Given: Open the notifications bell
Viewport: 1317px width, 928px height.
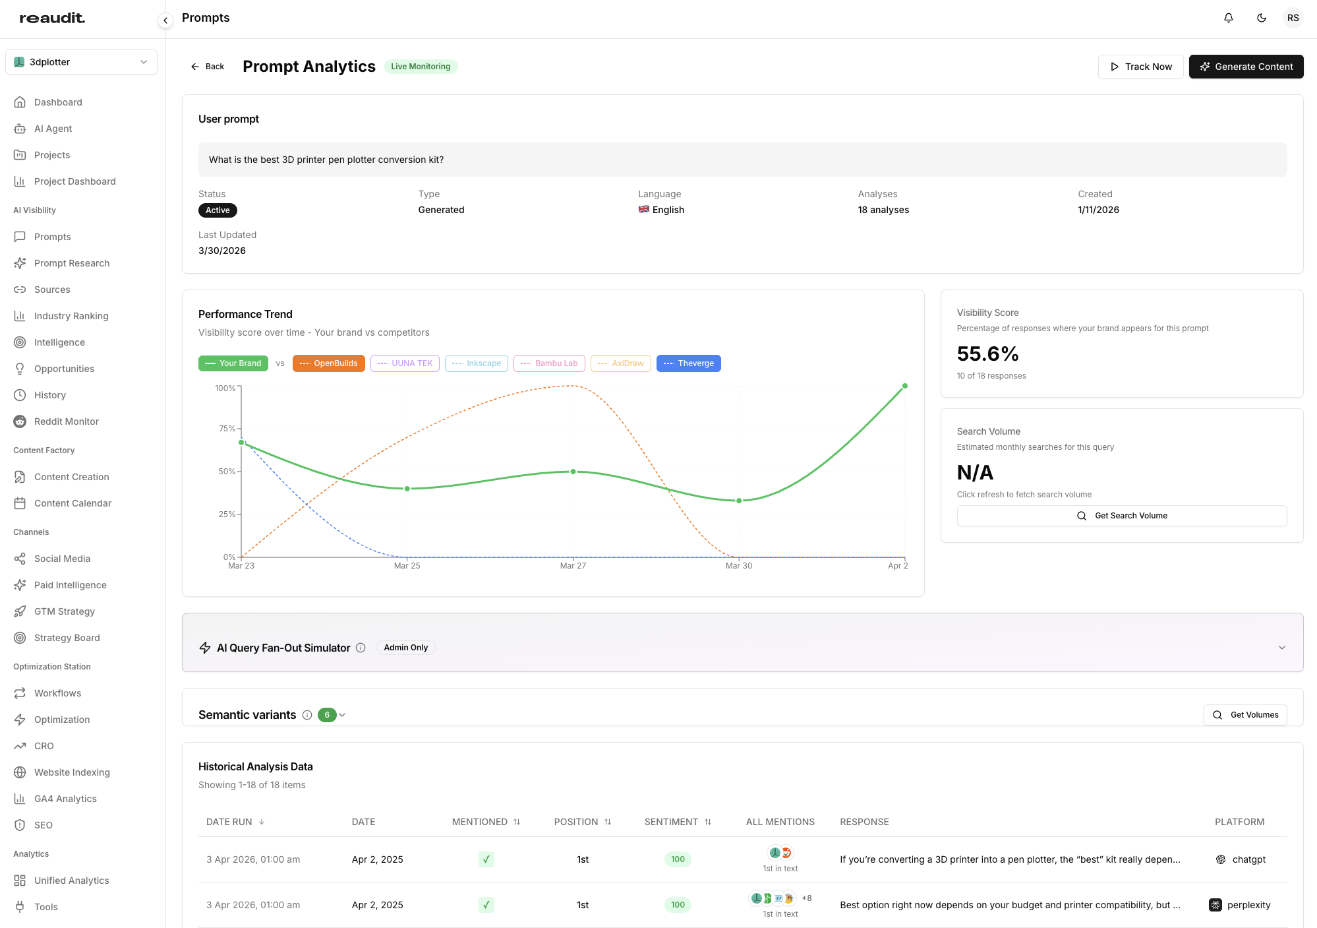Looking at the screenshot, I should coord(1227,17).
